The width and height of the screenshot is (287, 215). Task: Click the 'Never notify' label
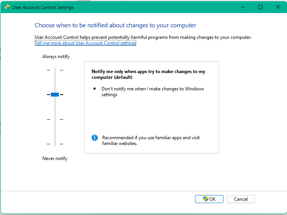55,158
